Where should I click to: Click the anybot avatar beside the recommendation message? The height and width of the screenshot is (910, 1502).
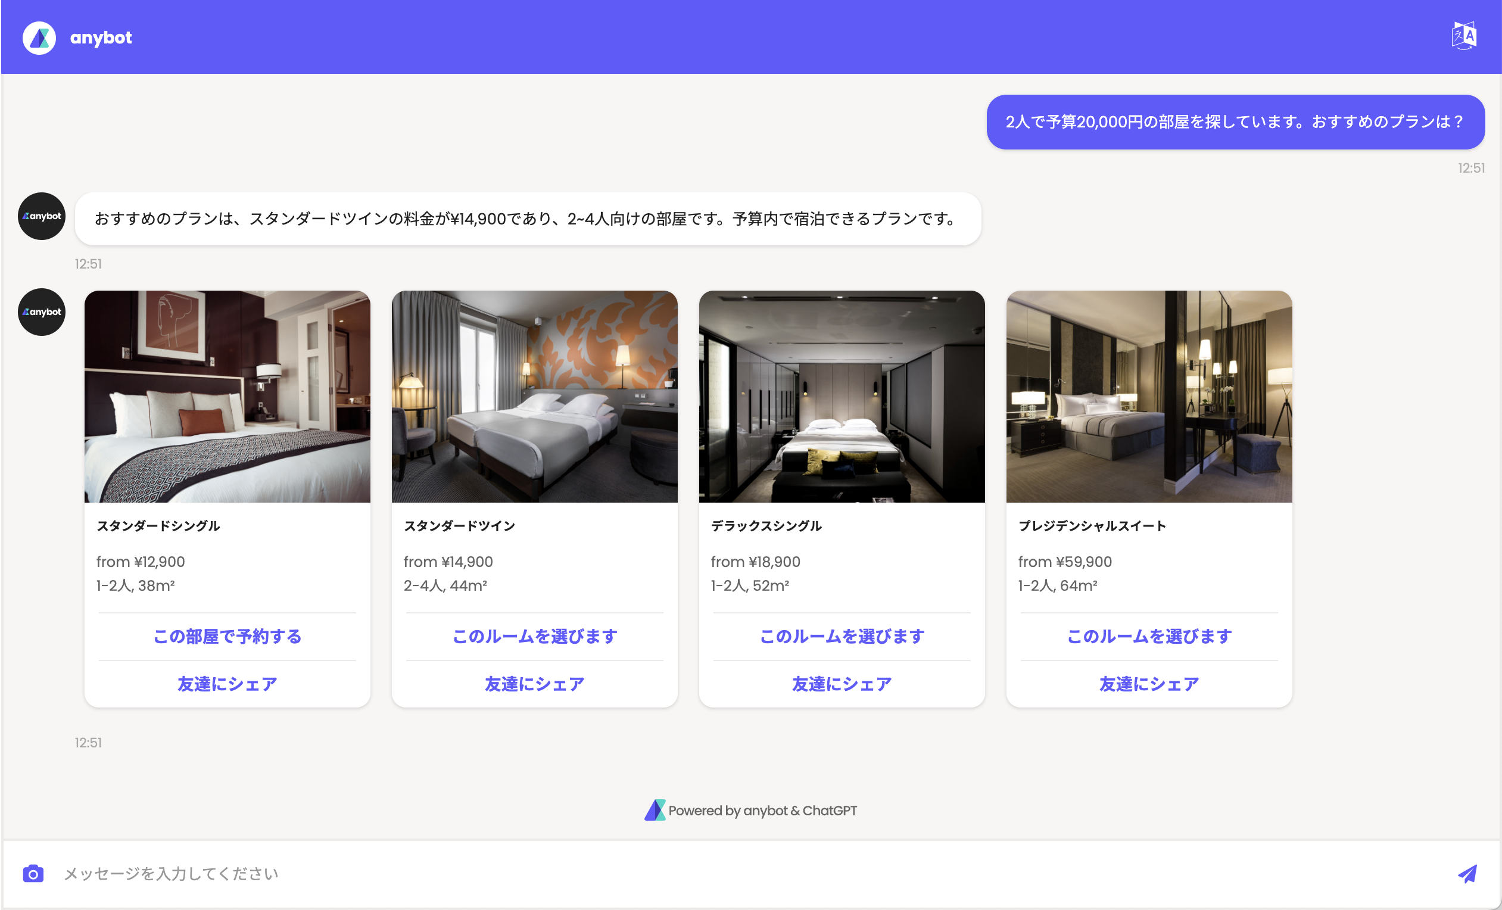pyautogui.click(x=42, y=216)
